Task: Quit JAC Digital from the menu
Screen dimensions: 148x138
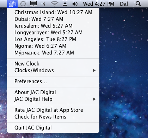Action: pyautogui.click(x=53, y=128)
